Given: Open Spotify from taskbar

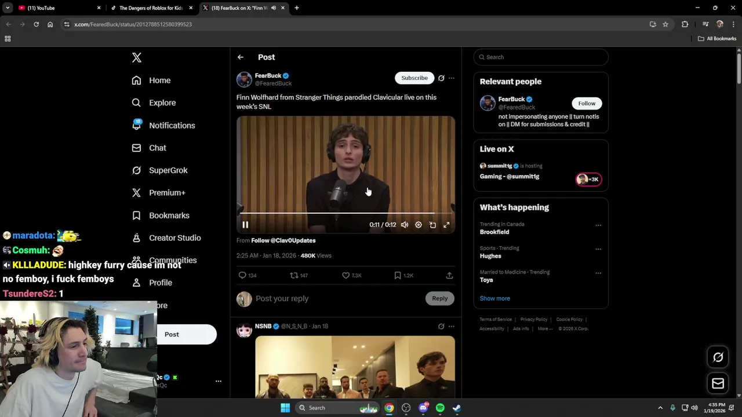Looking at the screenshot, I should (x=440, y=408).
